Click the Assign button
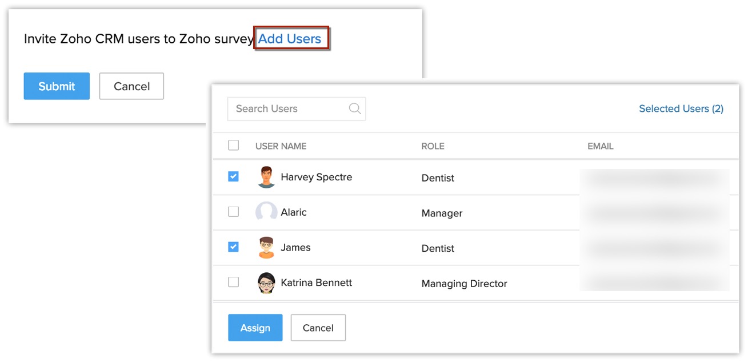The image size is (748, 363). 255,328
